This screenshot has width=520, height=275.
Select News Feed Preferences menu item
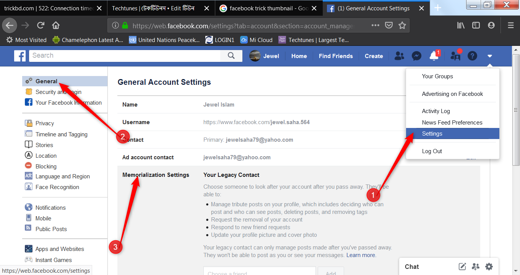click(x=453, y=123)
